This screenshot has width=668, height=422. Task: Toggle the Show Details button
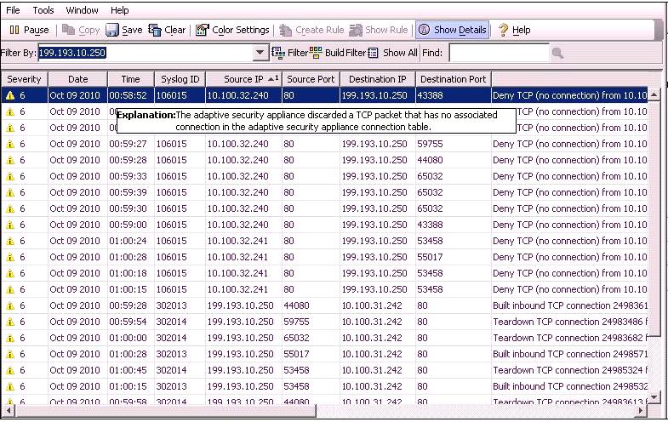click(x=452, y=30)
